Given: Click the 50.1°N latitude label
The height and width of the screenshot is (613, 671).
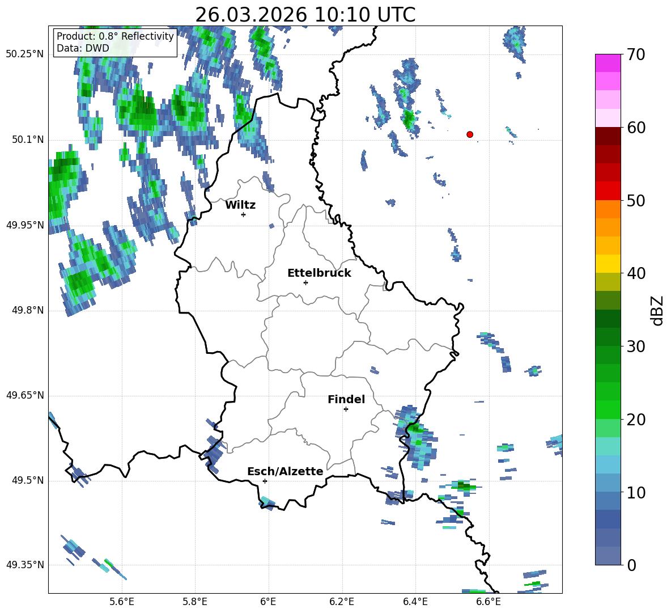Looking at the screenshot, I should 28,140.
